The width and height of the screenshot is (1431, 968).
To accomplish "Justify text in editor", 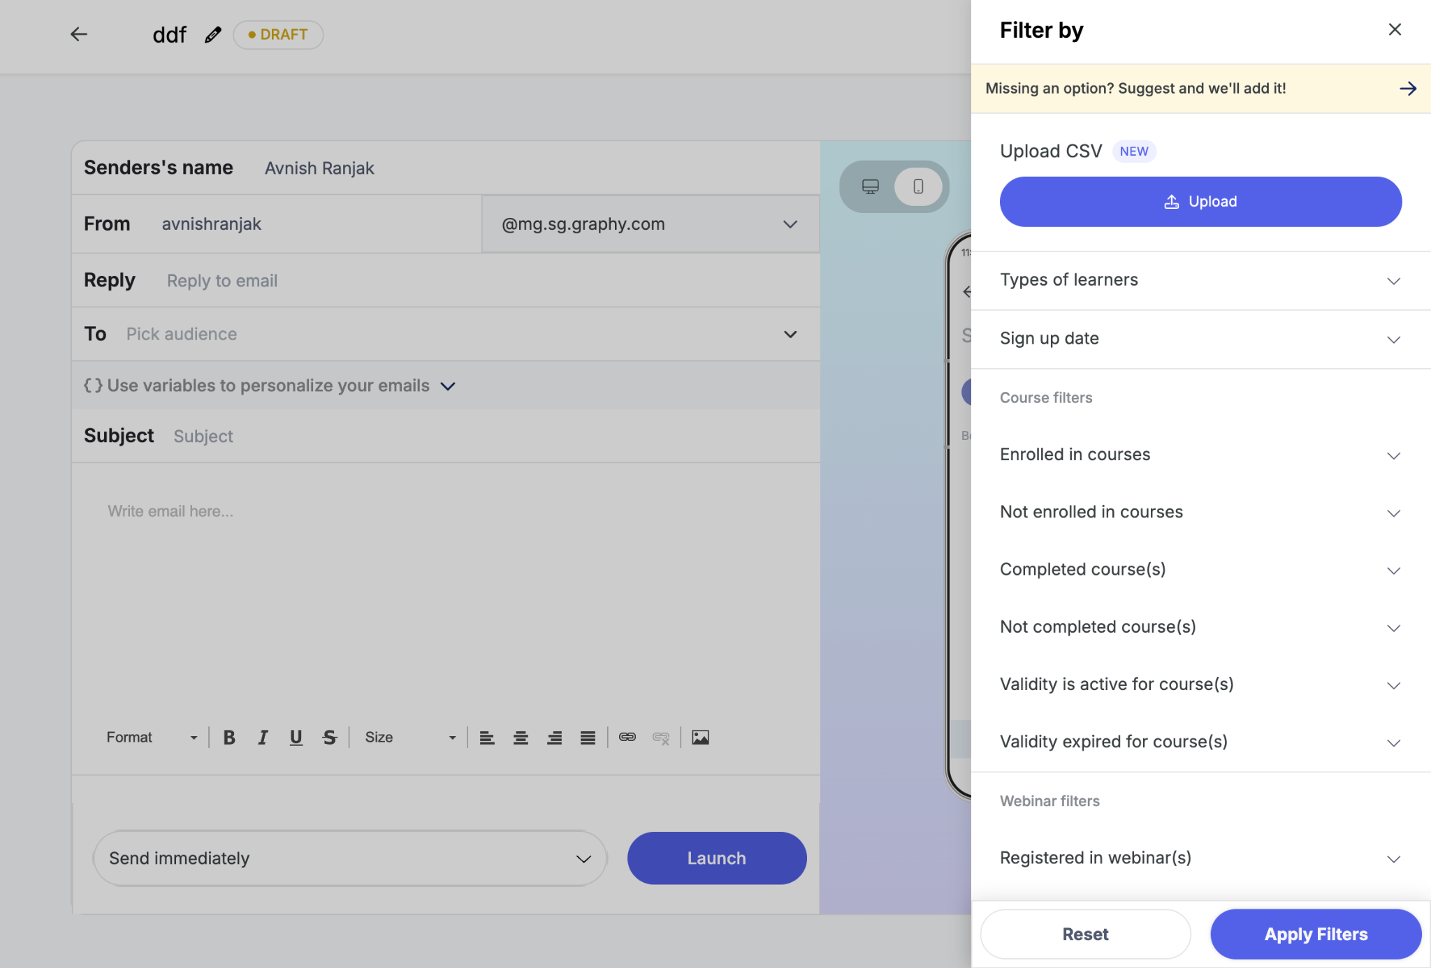I will point(588,738).
